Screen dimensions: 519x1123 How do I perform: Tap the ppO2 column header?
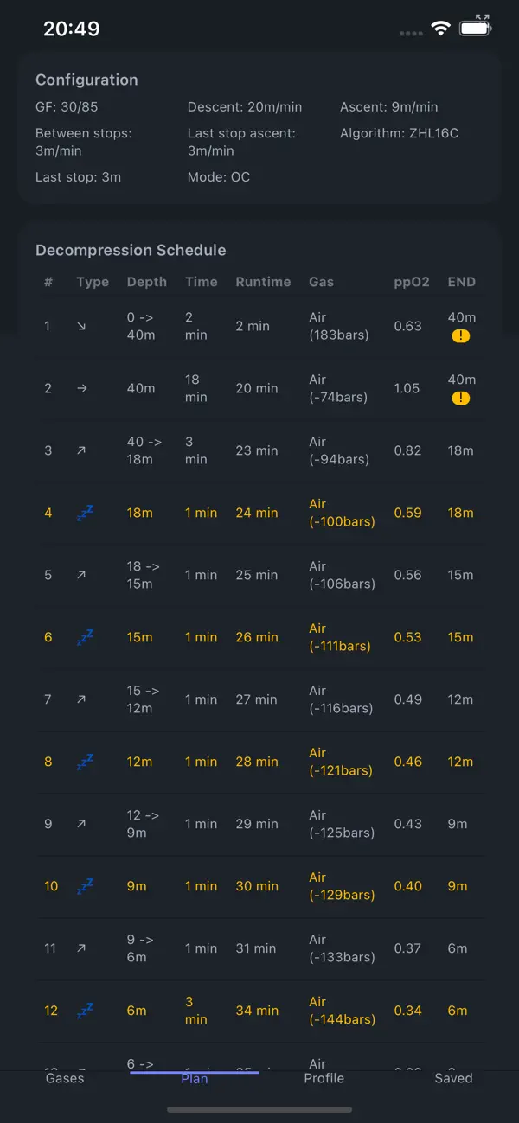pyautogui.click(x=412, y=282)
